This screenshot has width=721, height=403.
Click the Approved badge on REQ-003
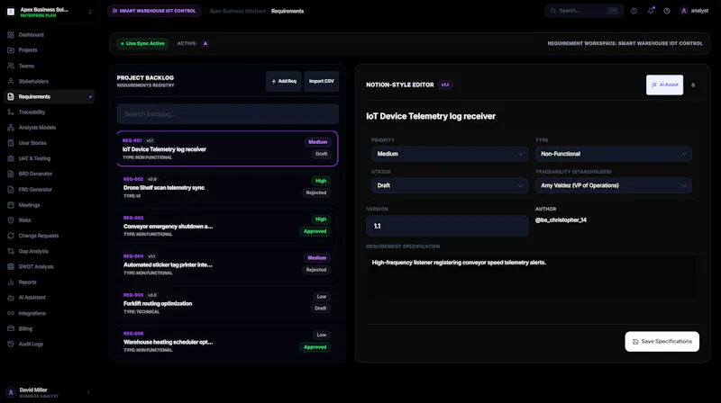coord(315,231)
